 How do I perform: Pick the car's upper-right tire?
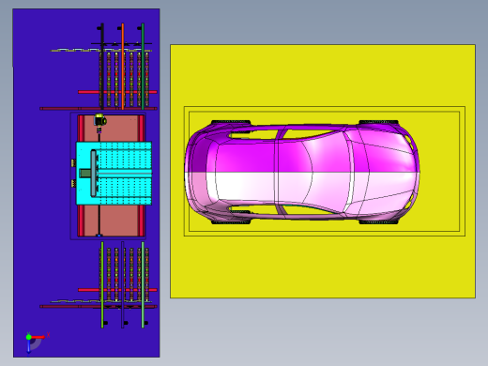378,122
